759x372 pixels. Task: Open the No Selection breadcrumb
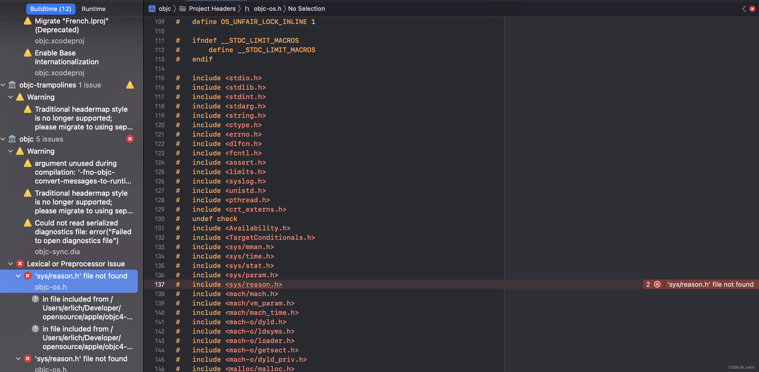click(306, 9)
